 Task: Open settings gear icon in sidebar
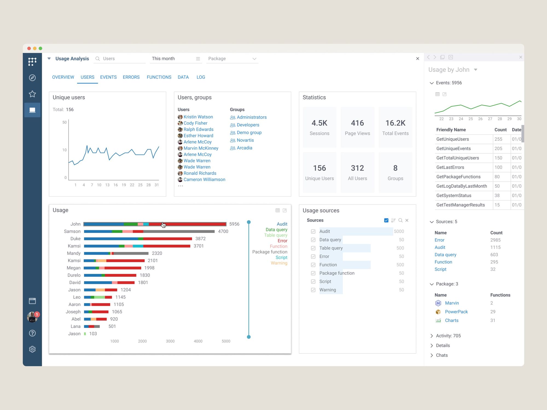tap(32, 349)
